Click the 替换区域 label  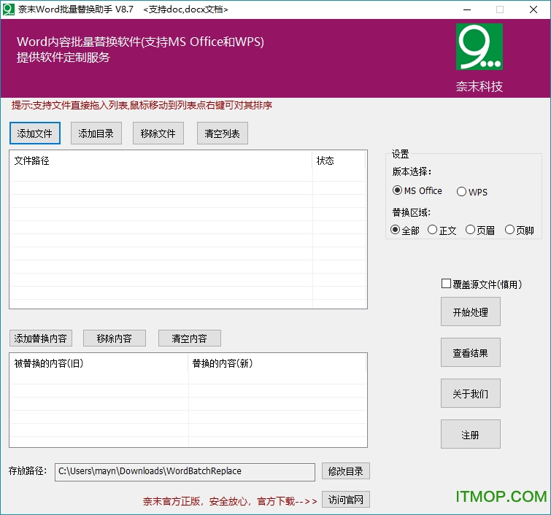pos(411,212)
